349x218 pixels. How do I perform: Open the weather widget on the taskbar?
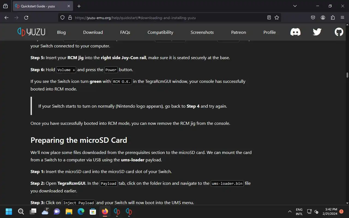45,211
